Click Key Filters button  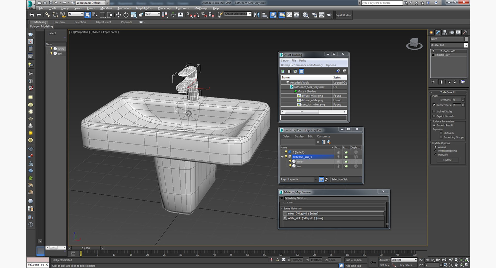[x=407, y=265]
